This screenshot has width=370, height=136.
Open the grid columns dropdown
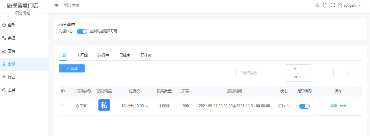pos(298,69)
